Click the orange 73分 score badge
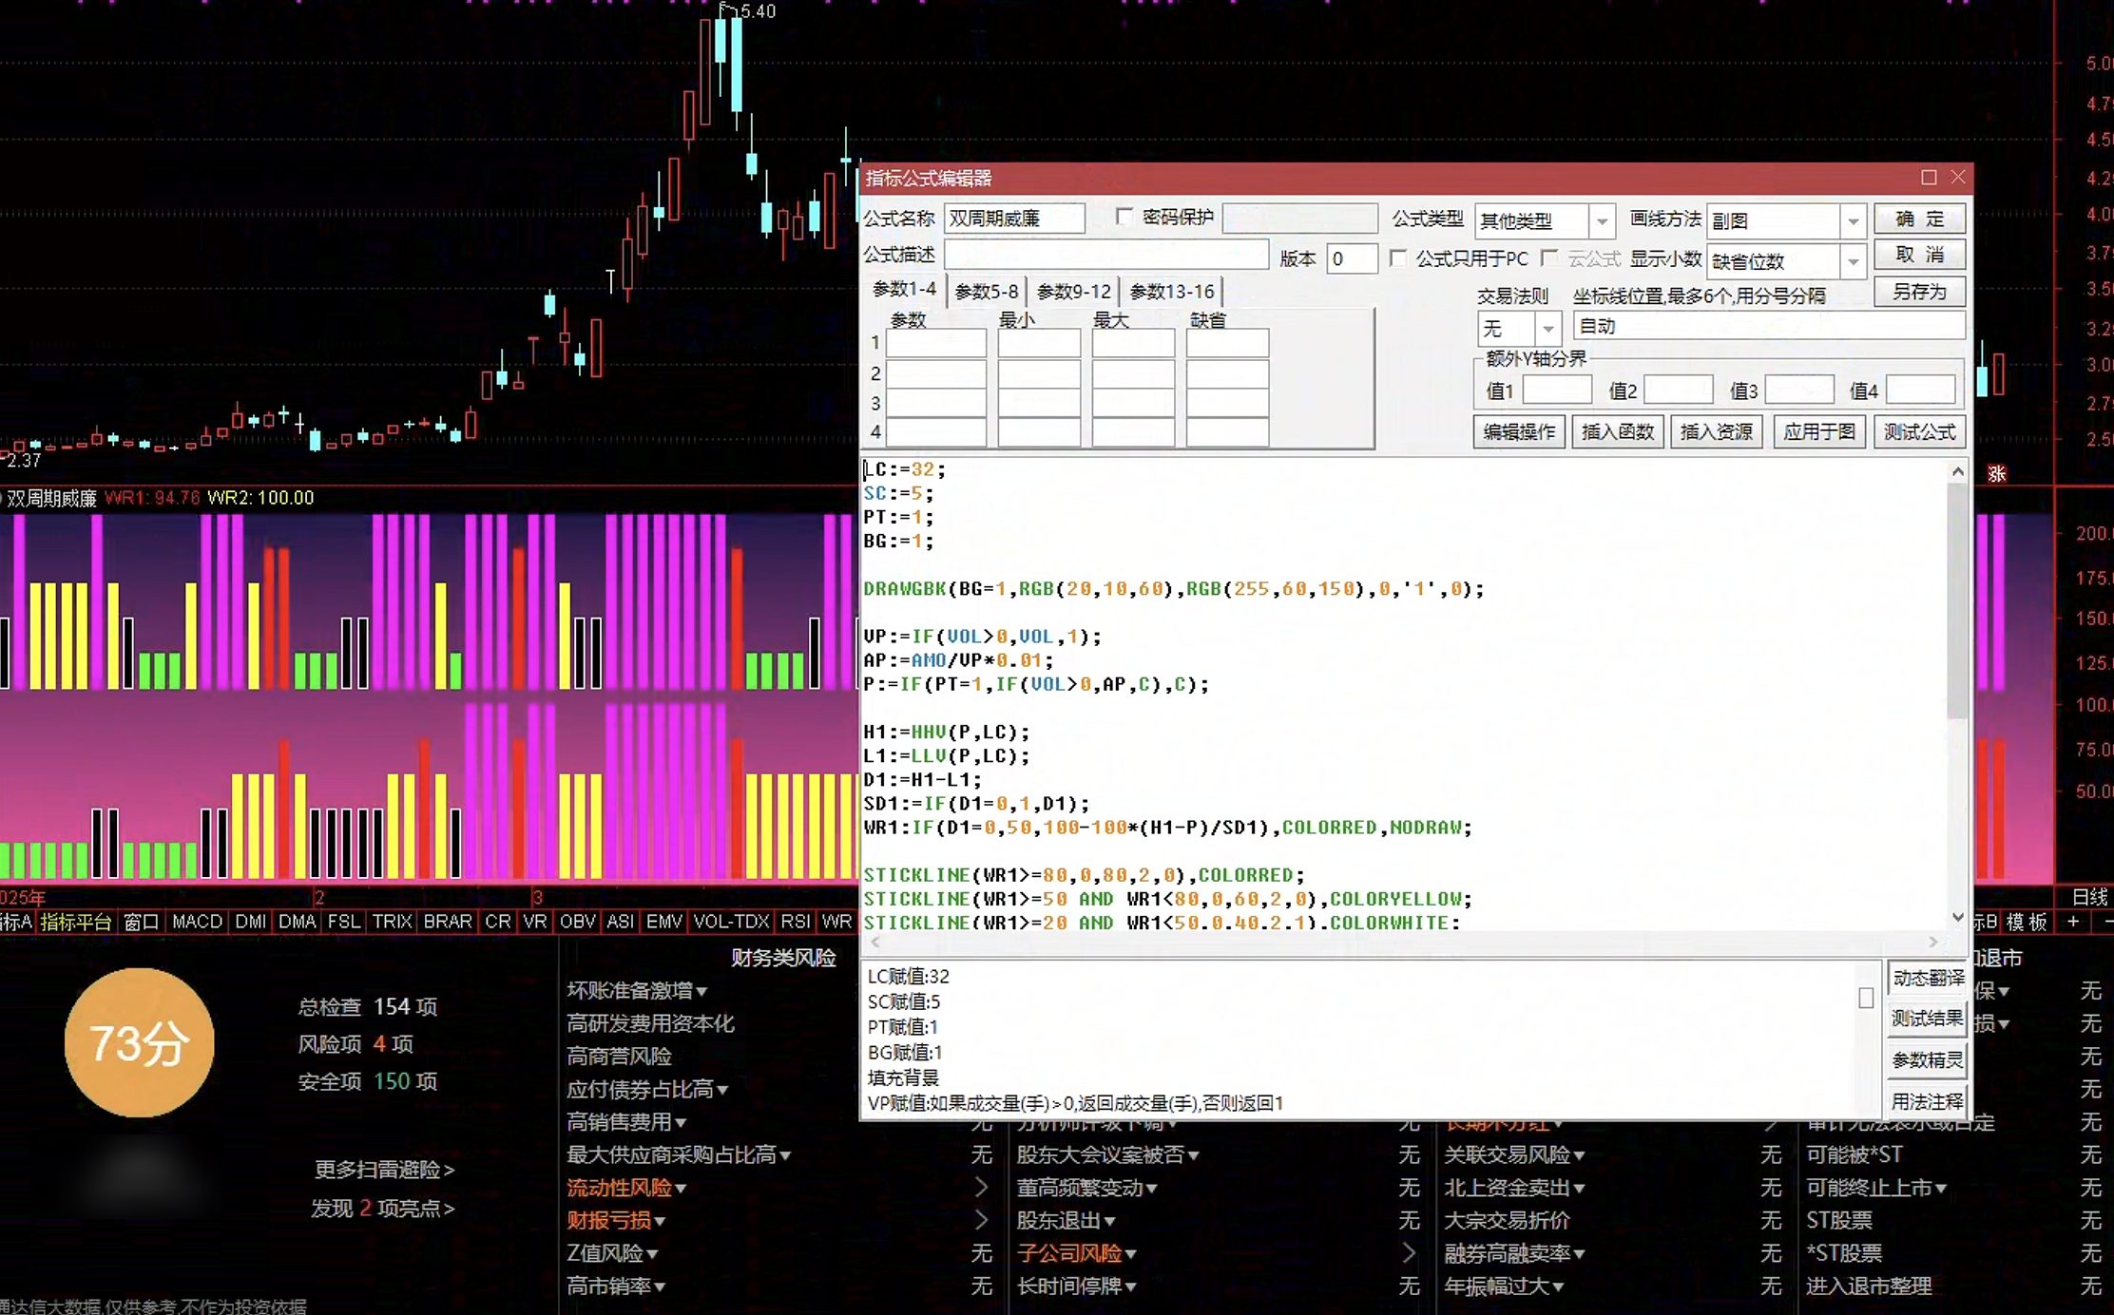Viewport: 2114px width, 1315px height. pos(140,1042)
